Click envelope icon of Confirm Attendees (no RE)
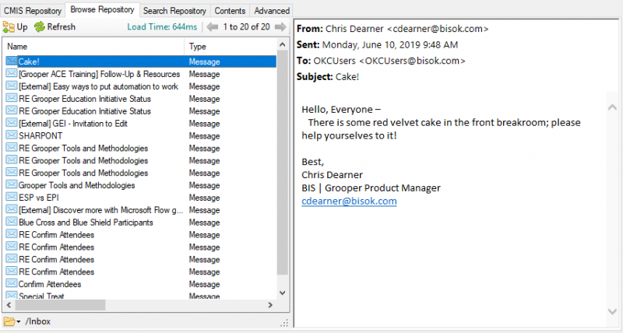Image resolution: width=623 pixels, height=333 pixels. pyautogui.click(x=12, y=283)
